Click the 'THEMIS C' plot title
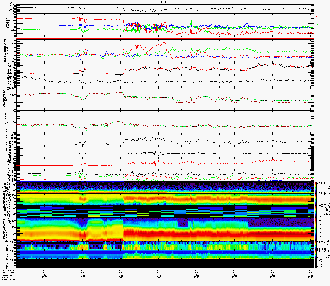The image size is (330, 286). (x=165, y=2)
